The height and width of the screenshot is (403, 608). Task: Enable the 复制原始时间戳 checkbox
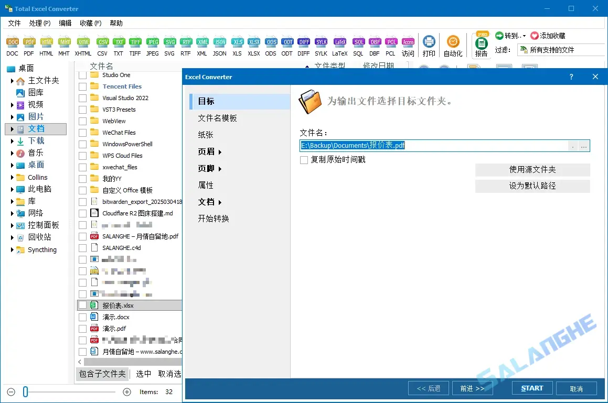point(303,160)
